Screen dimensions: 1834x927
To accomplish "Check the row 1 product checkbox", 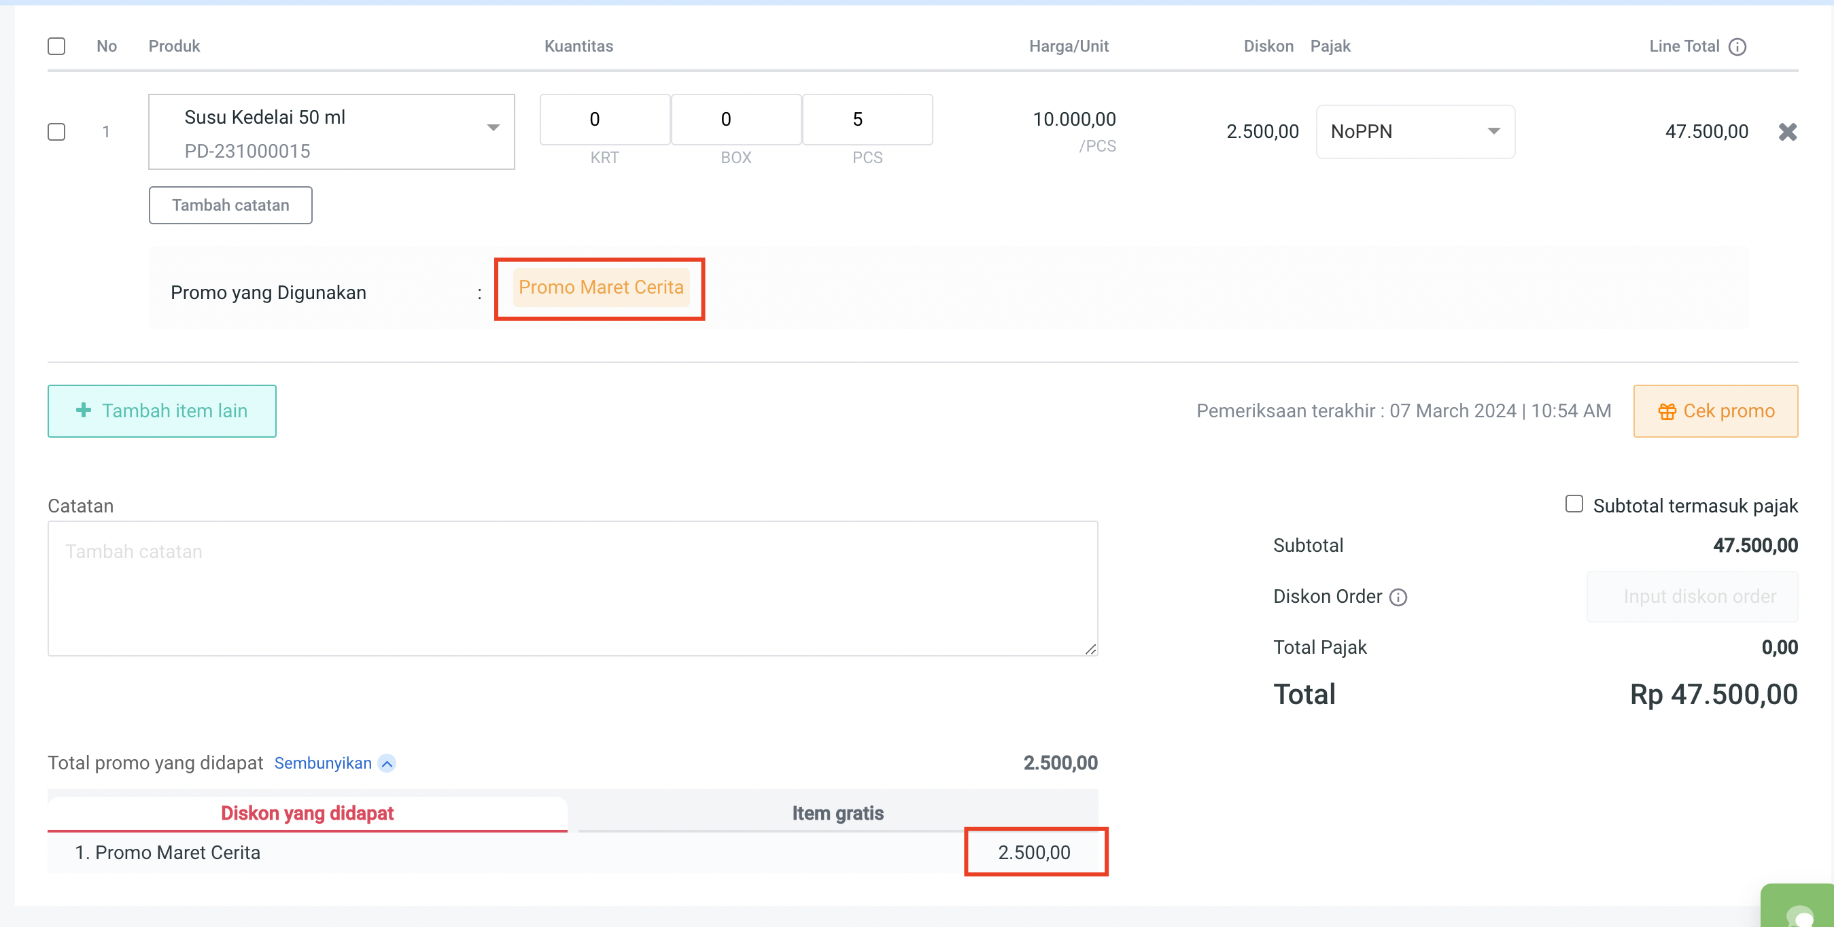I will (56, 132).
